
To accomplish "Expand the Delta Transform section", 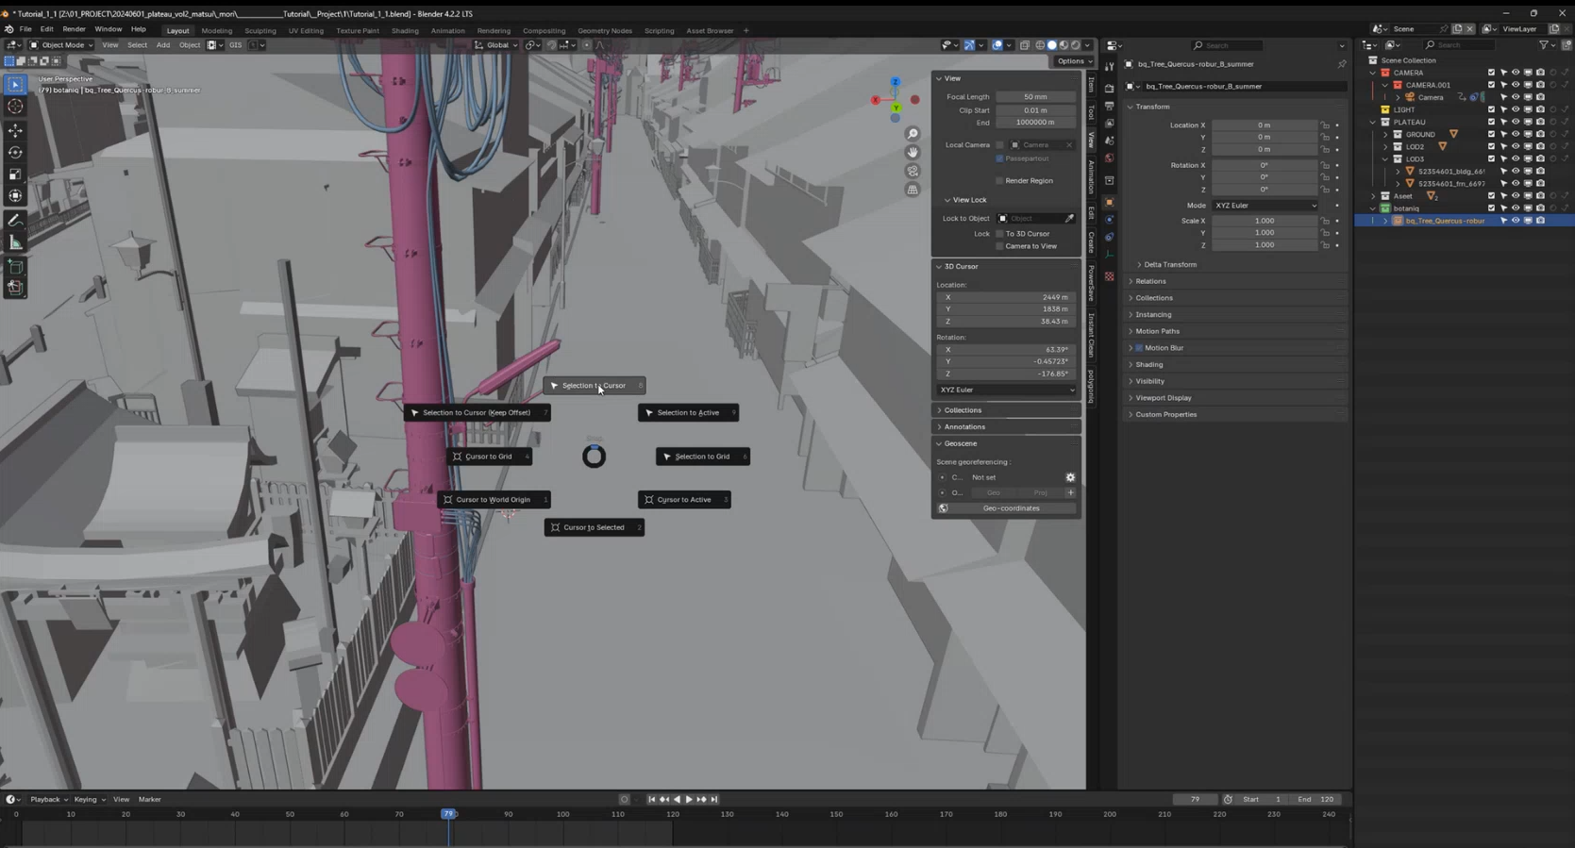I will [x=1169, y=265].
